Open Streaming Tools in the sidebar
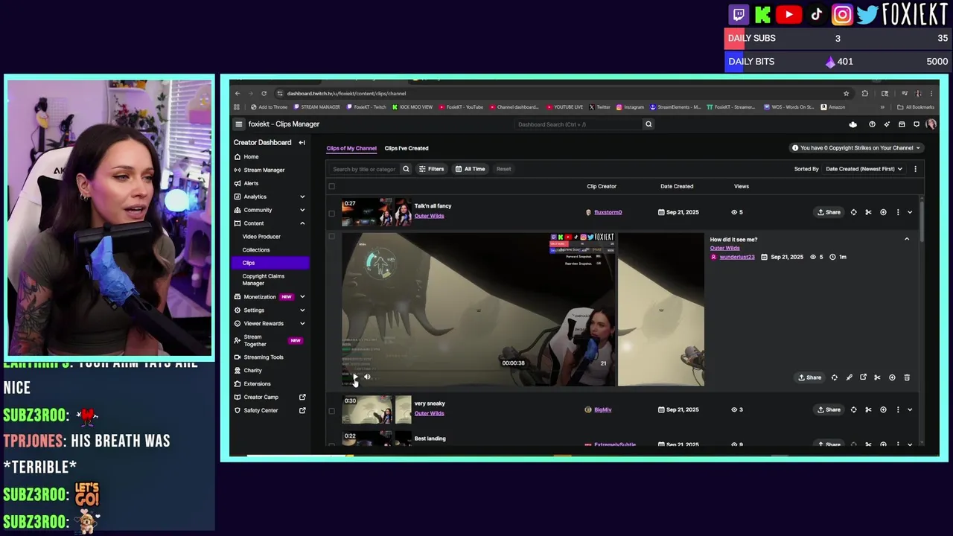953x536 pixels. 264,357
